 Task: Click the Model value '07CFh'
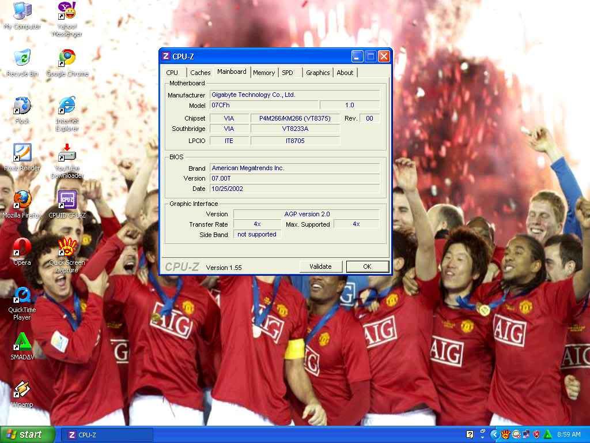[264, 105]
